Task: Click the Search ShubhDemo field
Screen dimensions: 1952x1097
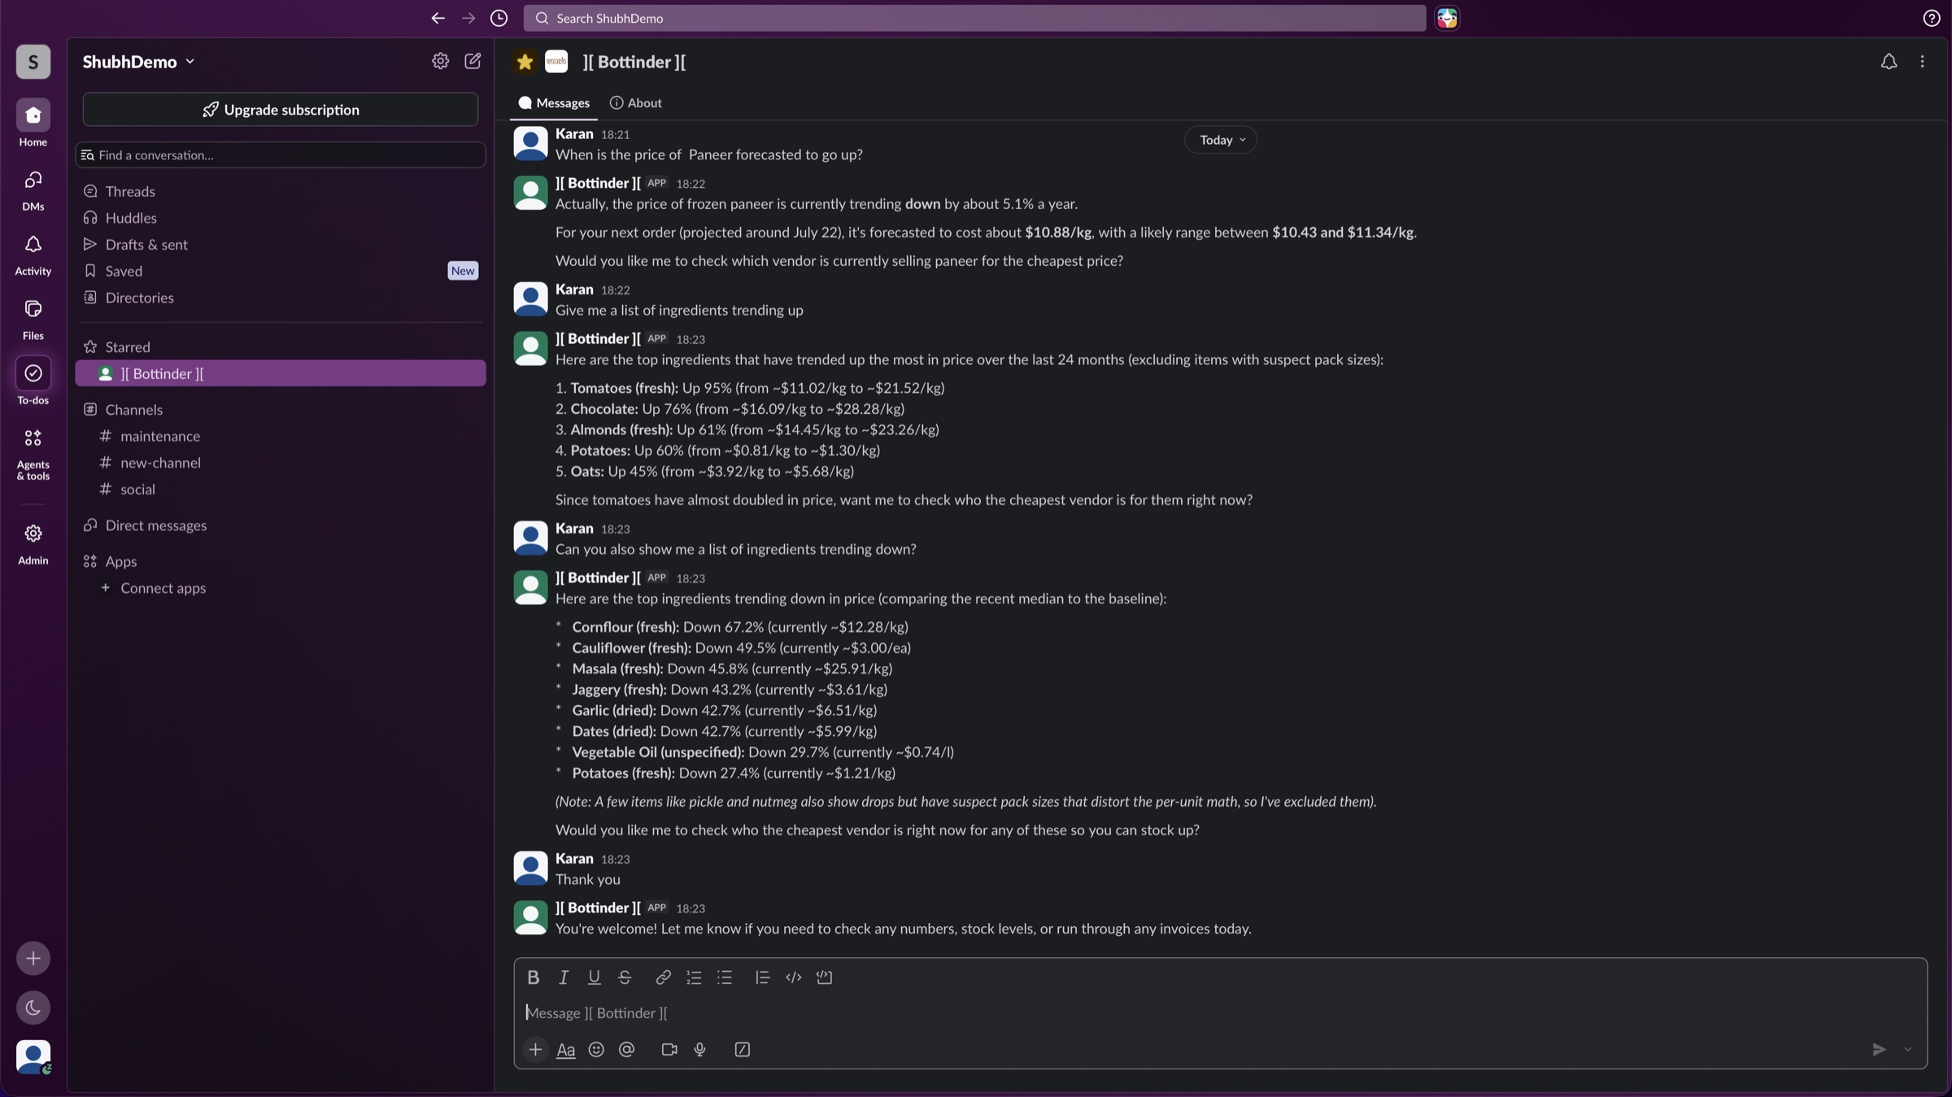Action: [x=974, y=18]
